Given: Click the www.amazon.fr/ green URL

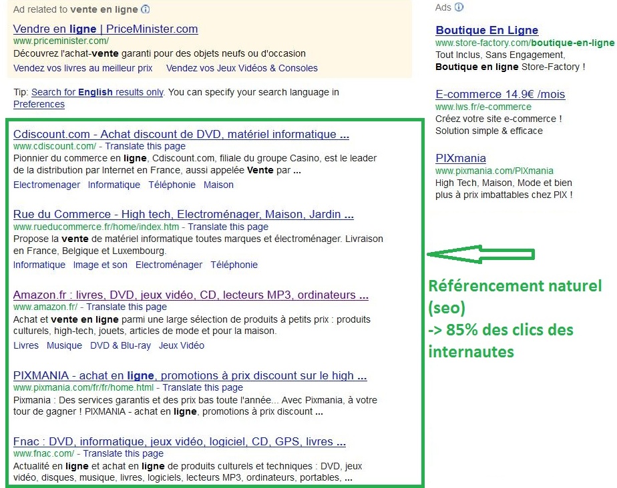Looking at the screenshot, I should pyautogui.click(x=45, y=307).
